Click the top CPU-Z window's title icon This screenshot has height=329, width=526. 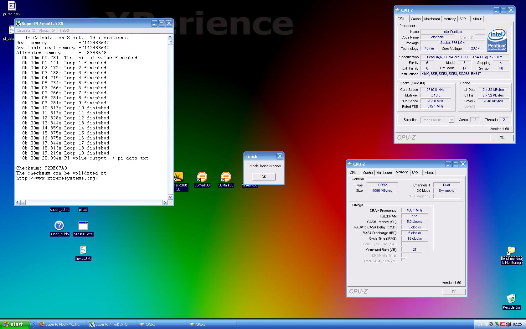[398, 10]
